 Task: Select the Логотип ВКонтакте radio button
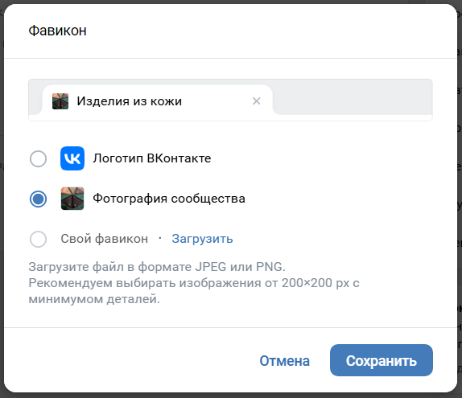coord(38,158)
